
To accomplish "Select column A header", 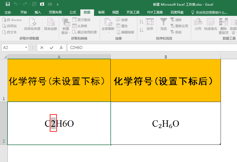I will coord(59,57).
